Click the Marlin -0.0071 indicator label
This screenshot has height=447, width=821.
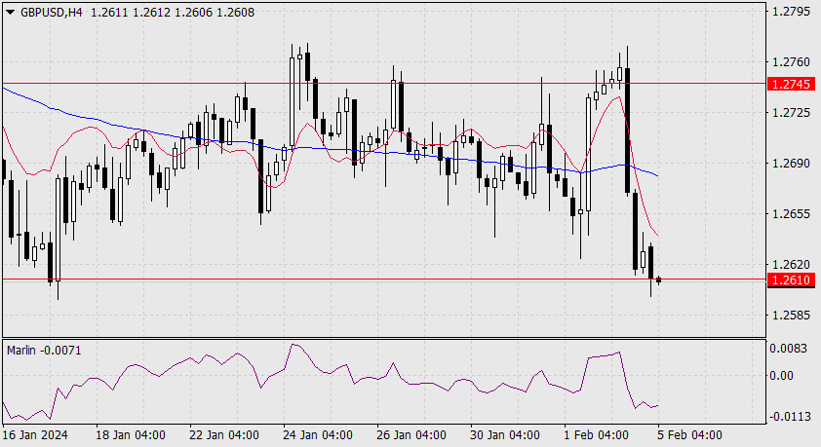tap(41, 349)
